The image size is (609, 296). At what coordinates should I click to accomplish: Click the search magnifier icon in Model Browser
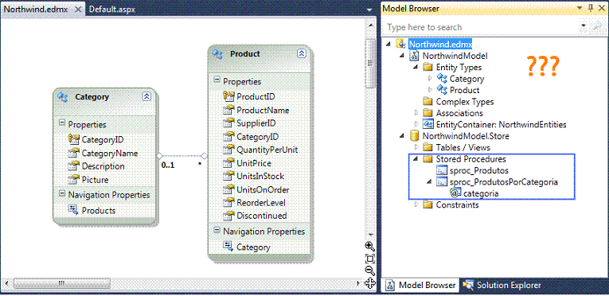596,26
